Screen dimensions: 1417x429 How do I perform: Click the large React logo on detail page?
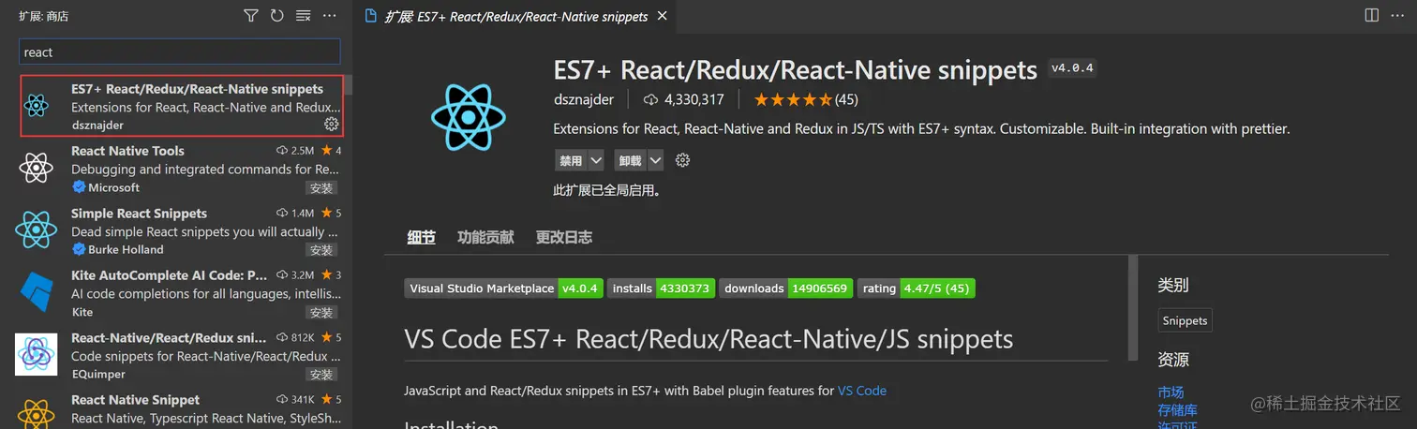[x=468, y=117]
